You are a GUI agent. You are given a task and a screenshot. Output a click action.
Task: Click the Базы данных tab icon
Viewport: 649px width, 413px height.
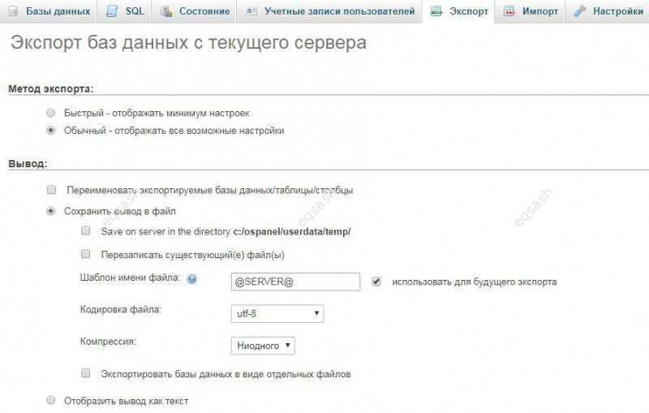(x=13, y=11)
